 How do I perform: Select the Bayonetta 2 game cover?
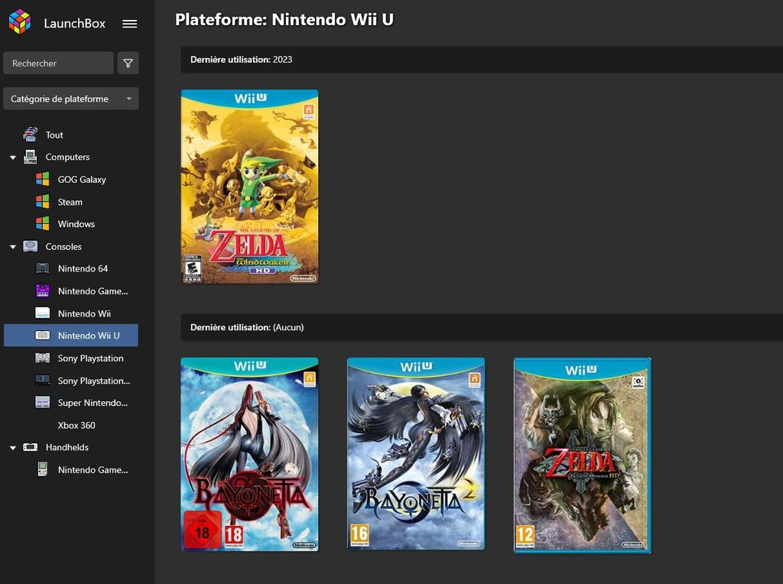416,453
